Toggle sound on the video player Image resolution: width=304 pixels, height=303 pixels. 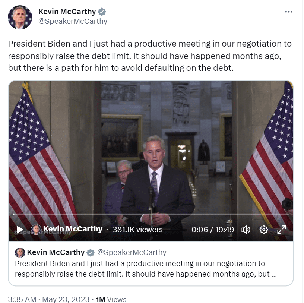point(246,230)
